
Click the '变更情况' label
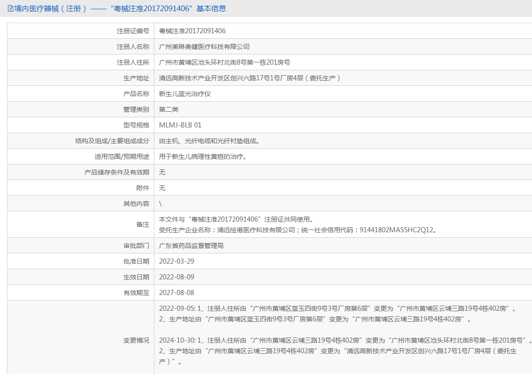(x=136, y=340)
